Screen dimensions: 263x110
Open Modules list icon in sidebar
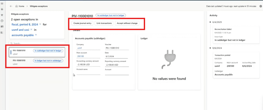pos(2,32)
